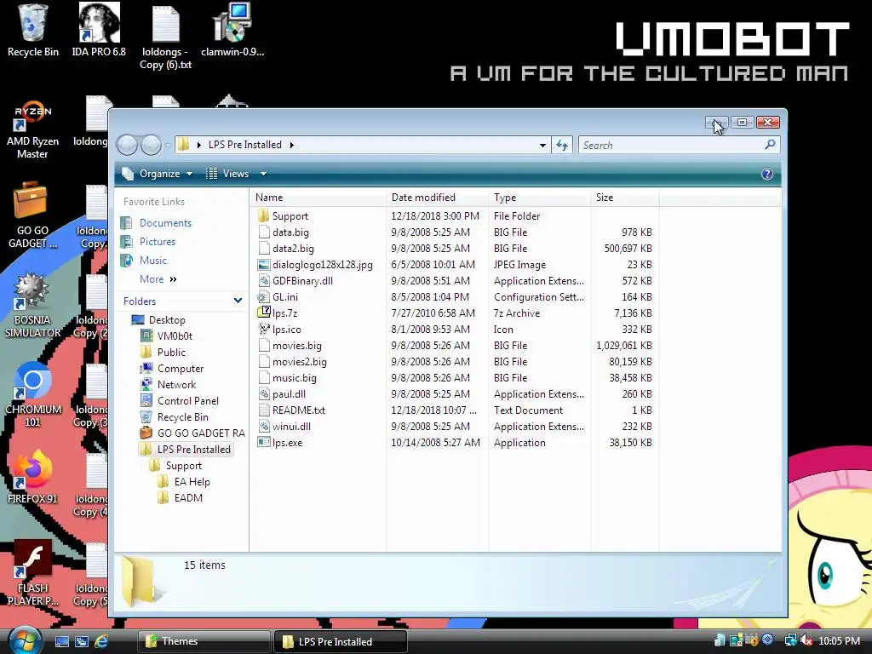Open the address bar history dropdown
The height and width of the screenshot is (654, 872).
click(x=542, y=145)
